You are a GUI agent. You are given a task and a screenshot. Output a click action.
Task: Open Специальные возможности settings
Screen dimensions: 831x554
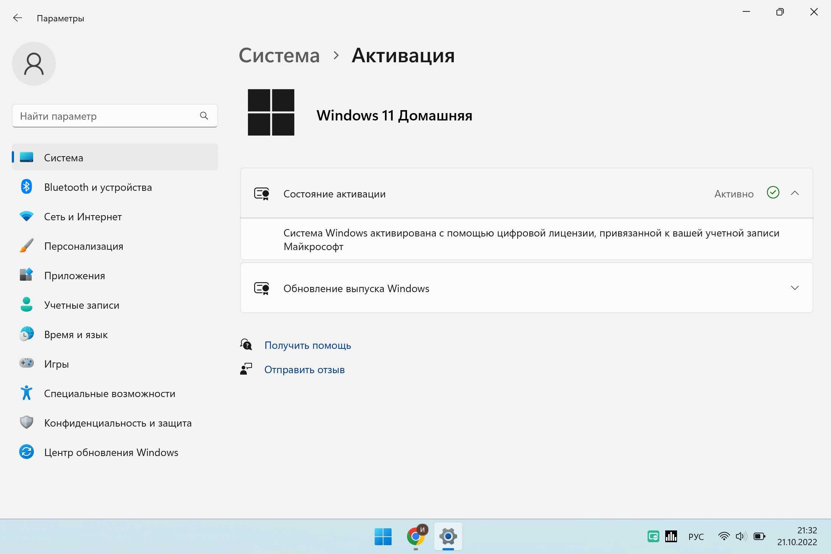tap(115, 393)
